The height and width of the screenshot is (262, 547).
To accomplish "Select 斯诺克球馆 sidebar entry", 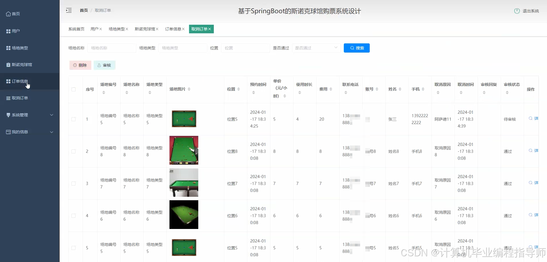I will point(22,64).
